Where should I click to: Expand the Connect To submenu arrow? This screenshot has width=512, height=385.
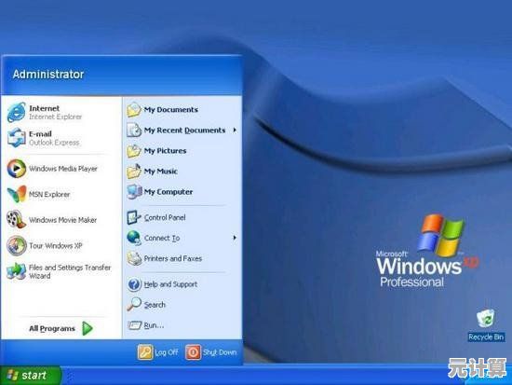[x=235, y=238]
